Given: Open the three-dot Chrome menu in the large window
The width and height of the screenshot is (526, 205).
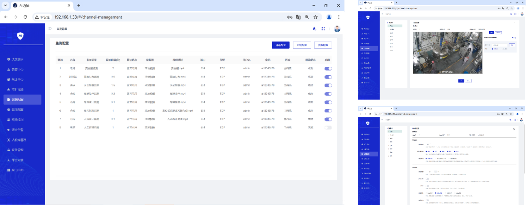Looking at the screenshot, I should pyautogui.click(x=339, y=17).
